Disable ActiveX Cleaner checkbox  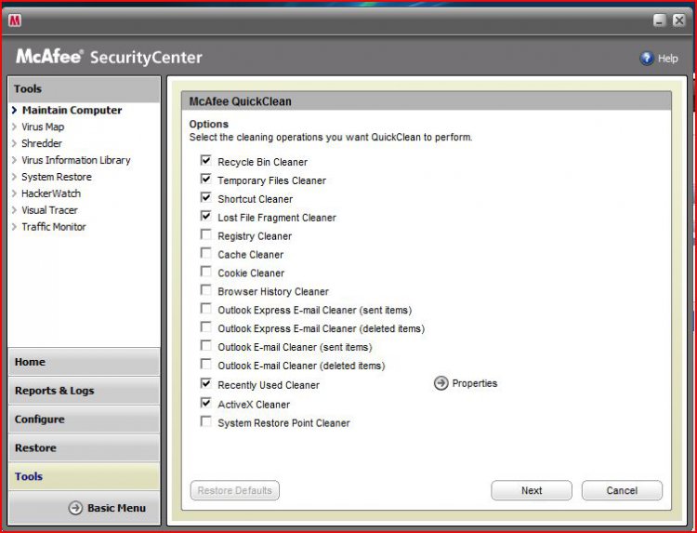point(205,403)
